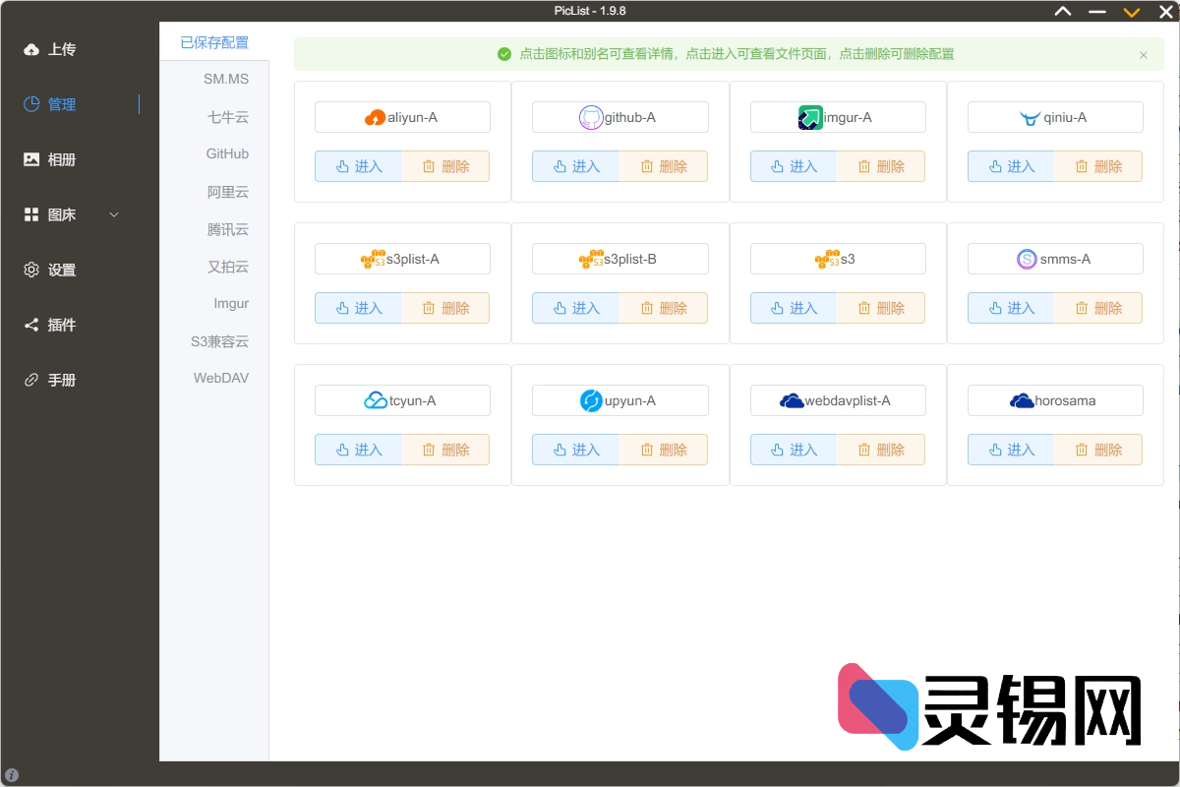Click the s3plist-A boxes icon
This screenshot has width=1180, height=787.
coord(374,260)
